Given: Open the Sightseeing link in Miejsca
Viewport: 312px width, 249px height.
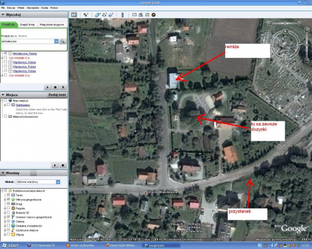Looking at the screenshot, I should click(23, 105).
